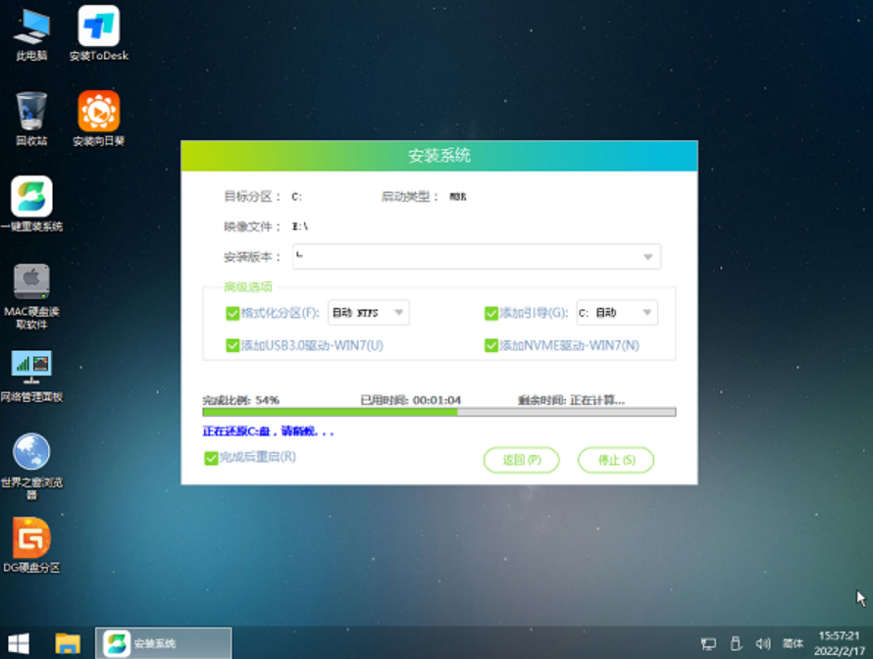Open the DG硬盘分区 desktop icon

[31, 546]
